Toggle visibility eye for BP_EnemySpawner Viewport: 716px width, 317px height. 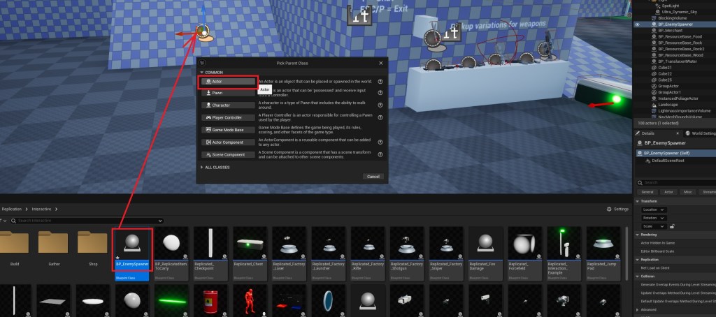pyautogui.click(x=637, y=24)
